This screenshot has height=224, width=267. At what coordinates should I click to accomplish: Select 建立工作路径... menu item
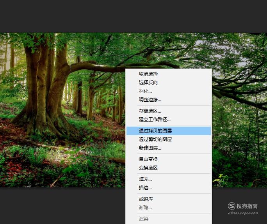click(x=169, y=120)
